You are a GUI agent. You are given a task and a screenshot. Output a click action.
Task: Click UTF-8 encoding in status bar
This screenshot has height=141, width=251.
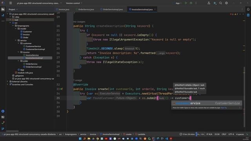(231, 134)
